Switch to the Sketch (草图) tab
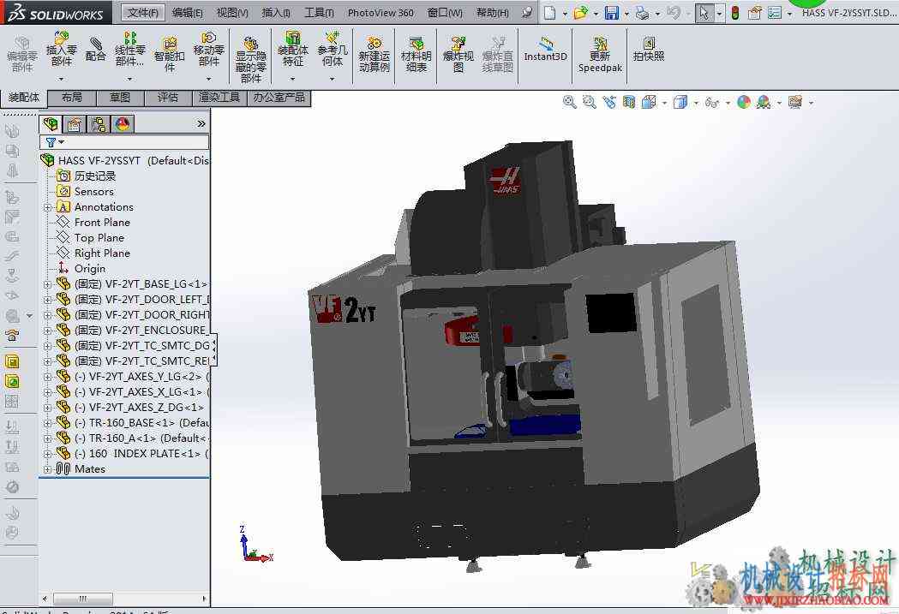This screenshot has height=614, width=899. [120, 98]
